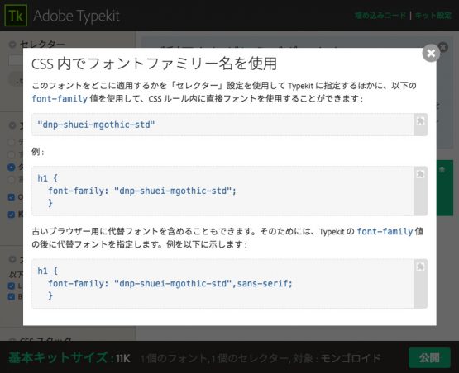
Task: Select the topmost radio button in left panel
Action: point(12,142)
